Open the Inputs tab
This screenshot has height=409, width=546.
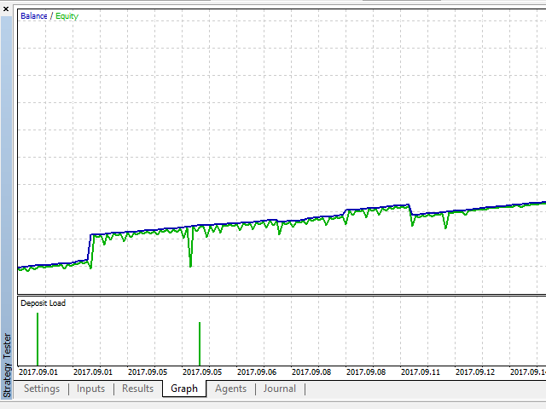pos(91,389)
